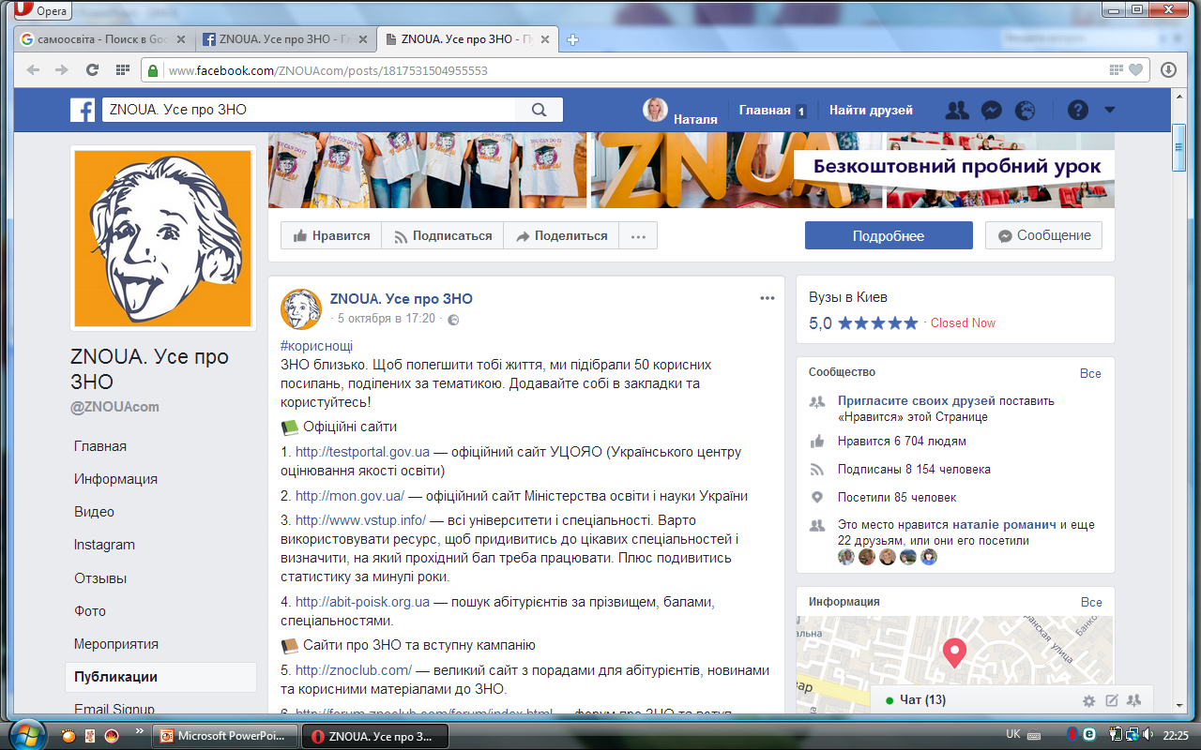Image resolution: width=1201 pixels, height=750 pixels.
Task: Add page to bookmarks with heart icon
Action: point(1136,70)
